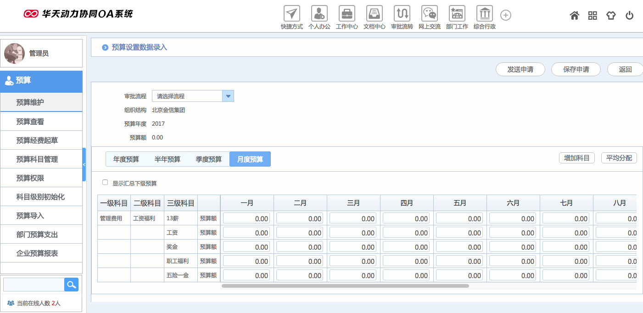Click the 工作中心 briefcase icon

[347, 14]
